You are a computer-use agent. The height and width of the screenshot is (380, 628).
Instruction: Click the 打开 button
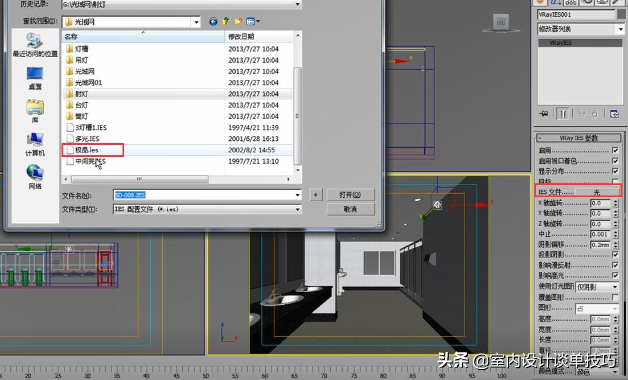(350, 195)
